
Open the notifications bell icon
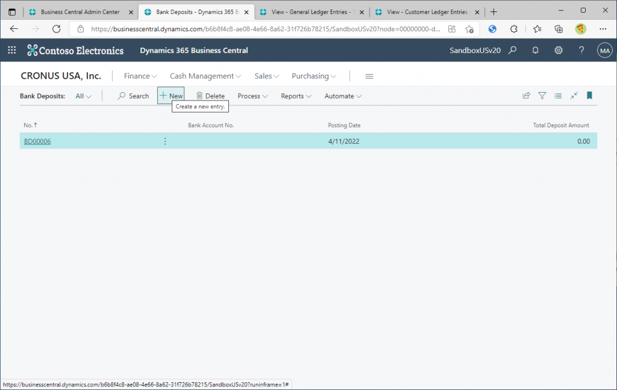point(535,50)
